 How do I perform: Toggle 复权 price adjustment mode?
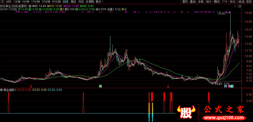tap(185, 2)
